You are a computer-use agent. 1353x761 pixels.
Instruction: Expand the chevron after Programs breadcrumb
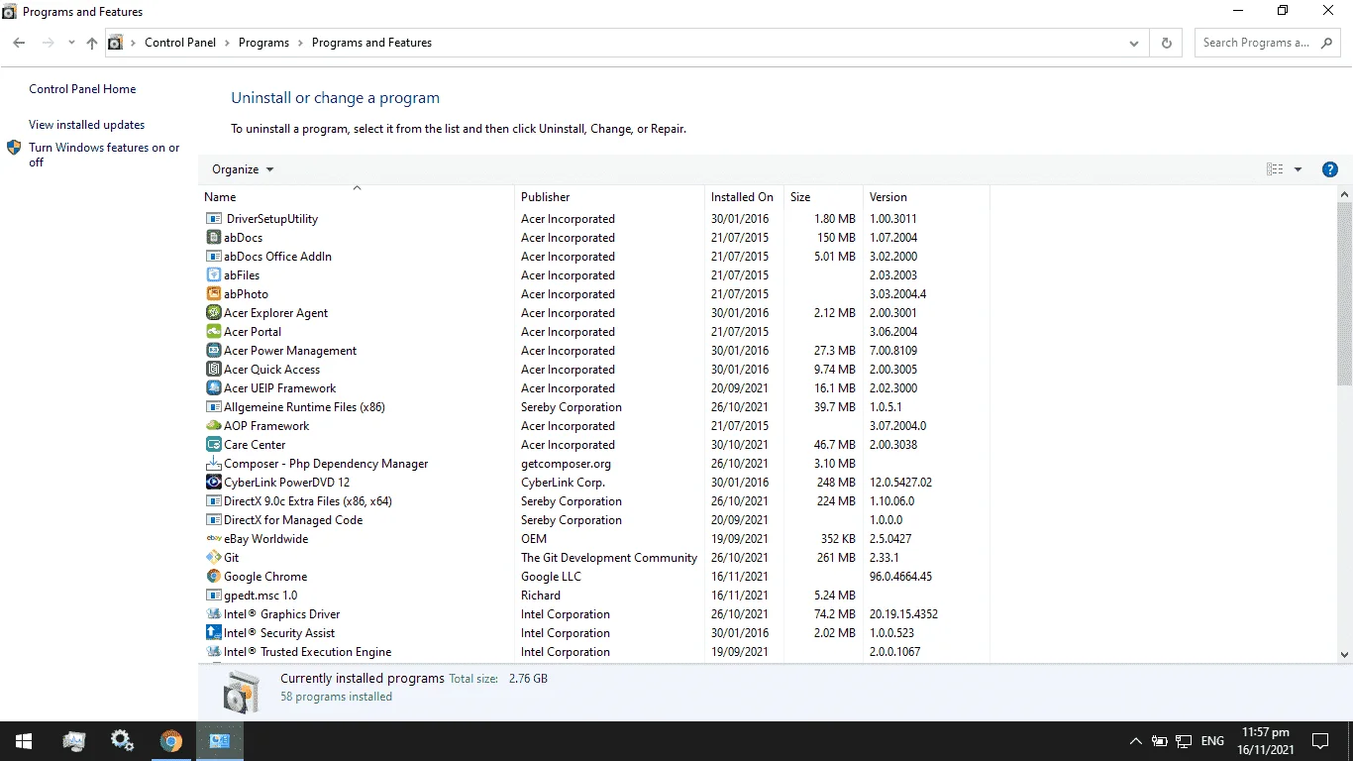[300, 43]
